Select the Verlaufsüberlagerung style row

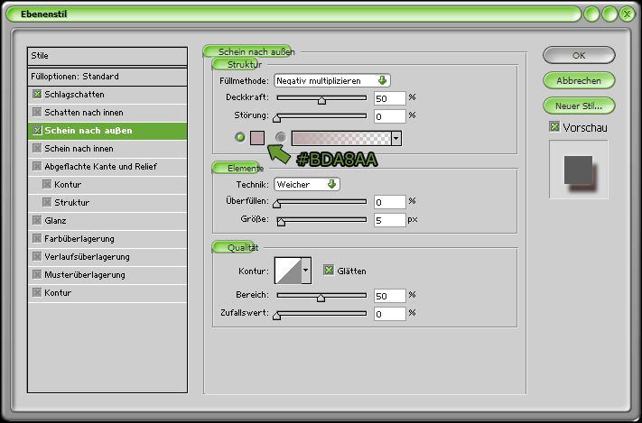[107, 256]
